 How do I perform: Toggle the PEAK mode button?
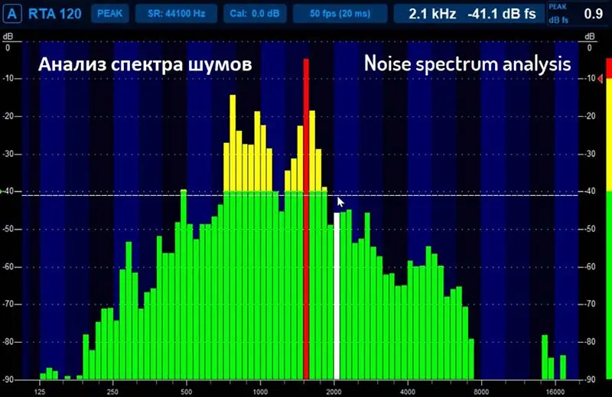[109, 14]
